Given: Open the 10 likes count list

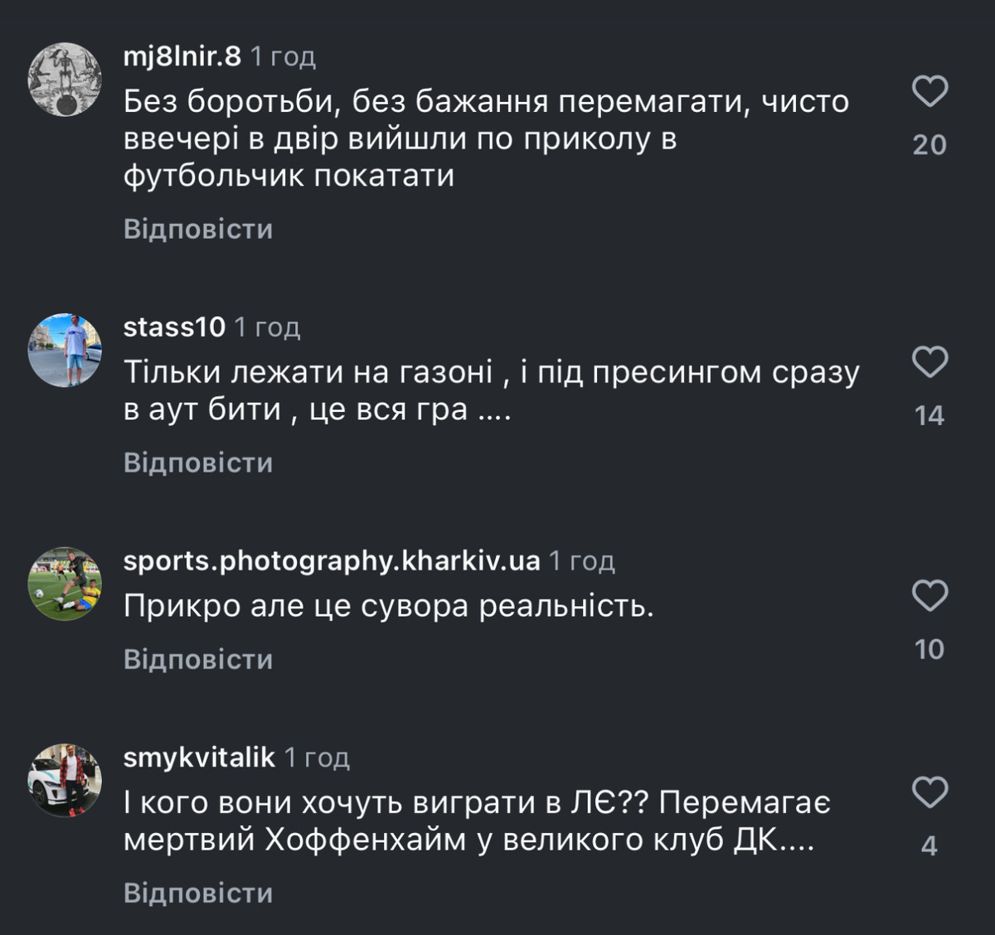Looking at the screenshot, I should click(929, 649).
